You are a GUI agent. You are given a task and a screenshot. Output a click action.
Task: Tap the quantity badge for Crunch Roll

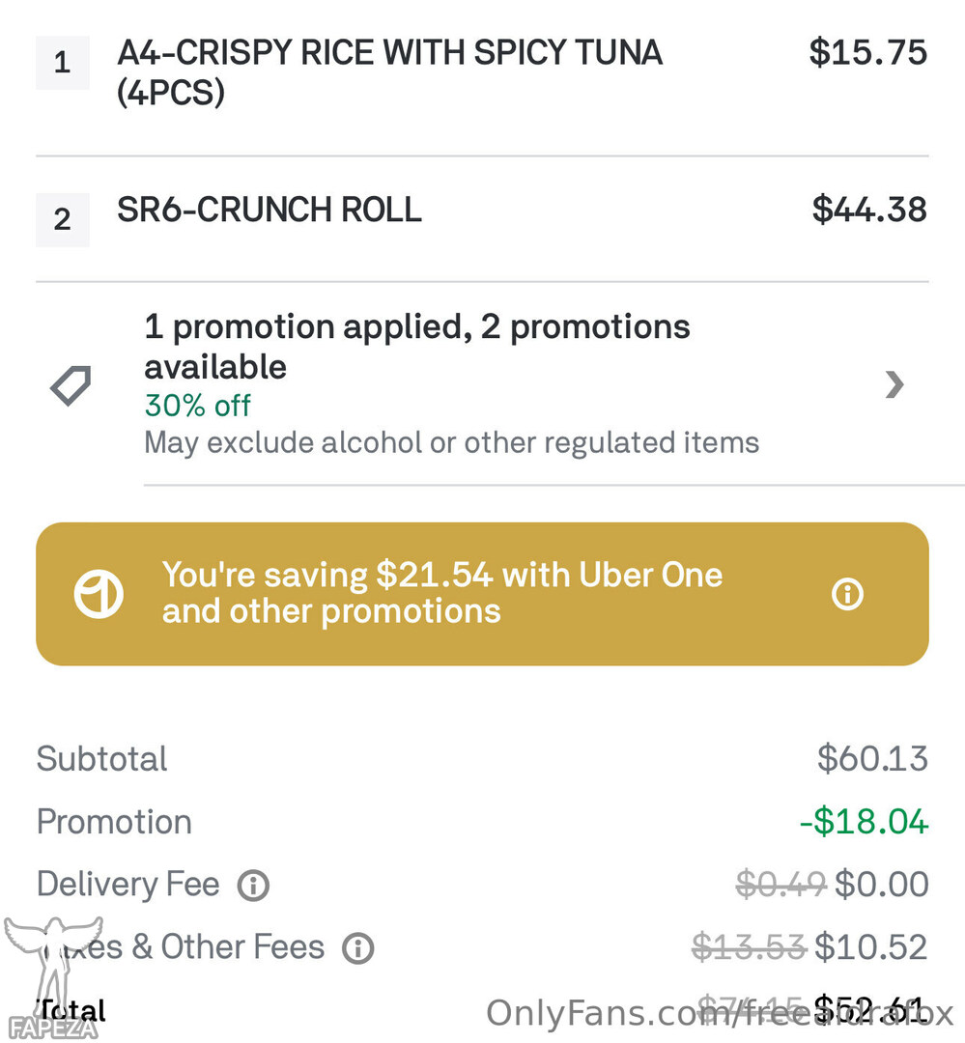click(x=63, y=219)
